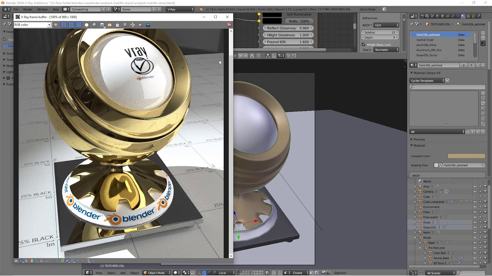Viewport: 492px width, 276px height.
Task: Open the Select menu in 3D viewport header
Action: (x=111, y=273)
